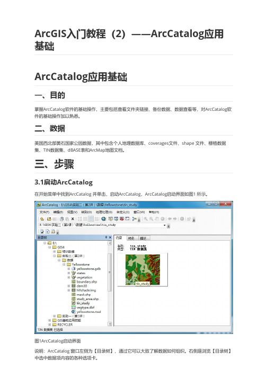Select study_area.shp in the catalog tree
Screen dimensions: 267x378
pyautogui.click(x=87, y=299)
